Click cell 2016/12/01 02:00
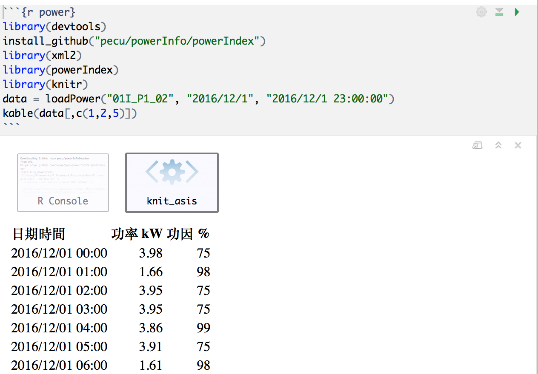This screenshot has height=374, width=538. 59,290
